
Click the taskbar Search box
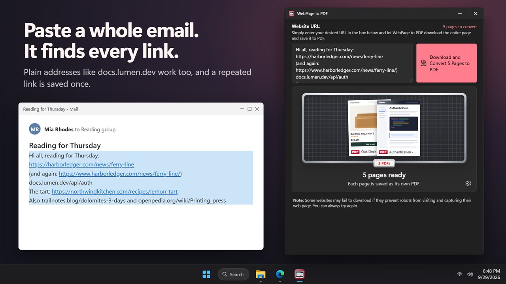pos(233,274)
